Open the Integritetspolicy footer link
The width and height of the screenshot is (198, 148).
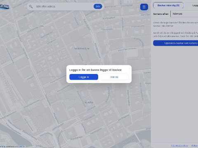[x=179, y=146]
